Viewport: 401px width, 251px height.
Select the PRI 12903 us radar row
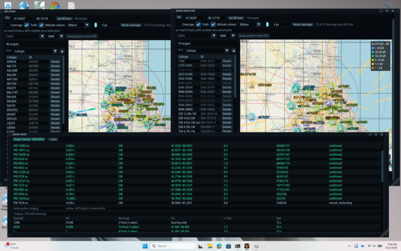(x=197, y=146)
